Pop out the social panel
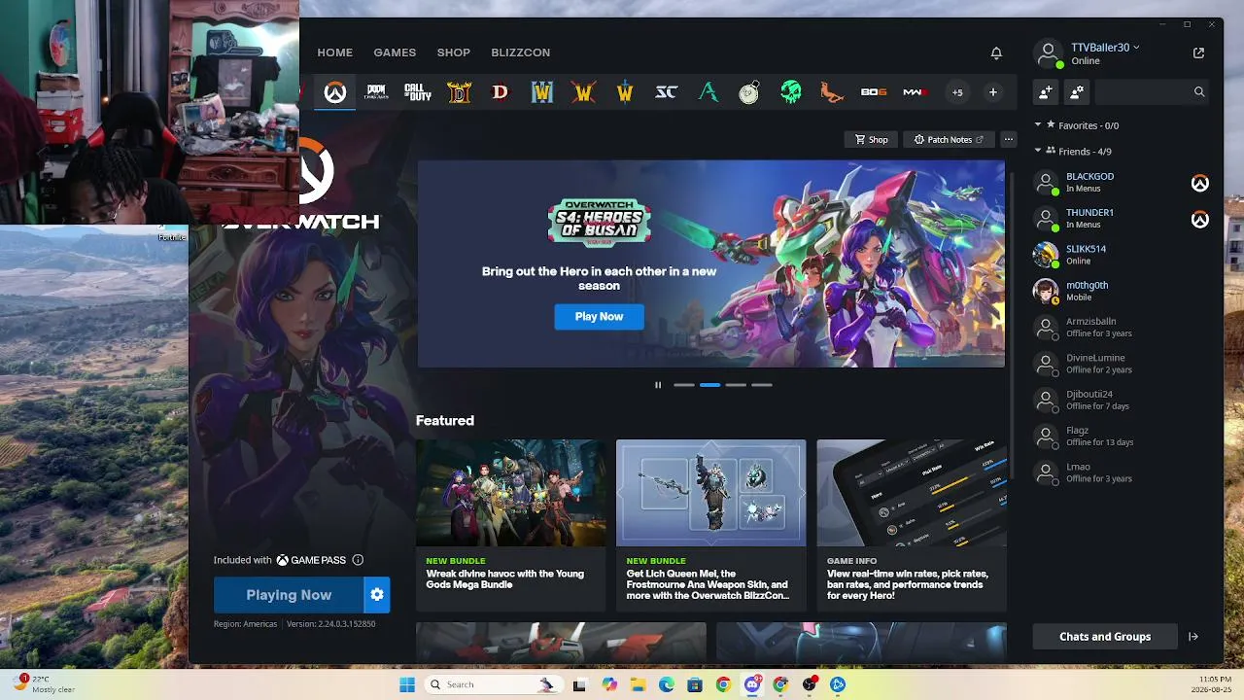 pyautogui.click(x=1198, y=52)
